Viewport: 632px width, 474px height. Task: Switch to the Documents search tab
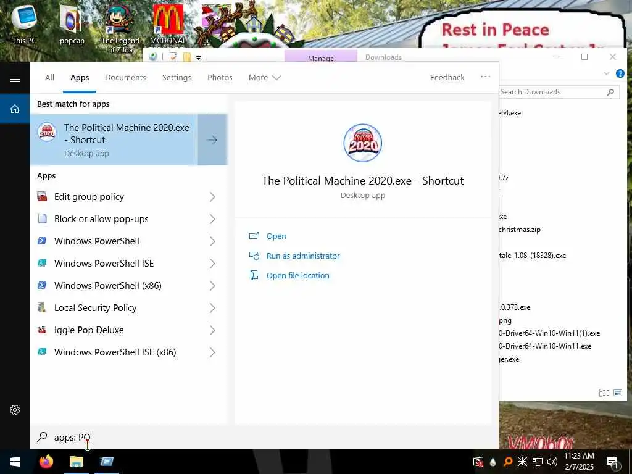pyautogui.click(x=125, y=77)
